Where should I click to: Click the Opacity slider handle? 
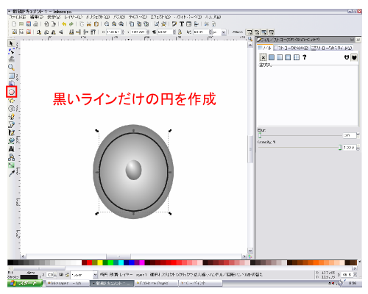[340, 148]
